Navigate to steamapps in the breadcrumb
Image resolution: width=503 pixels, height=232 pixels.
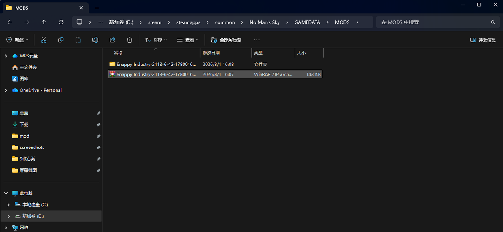pyautogui.click(x=188, y=22)
